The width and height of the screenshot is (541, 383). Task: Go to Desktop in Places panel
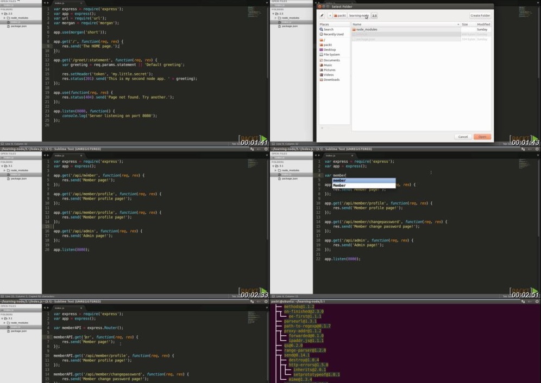point(330,49)
